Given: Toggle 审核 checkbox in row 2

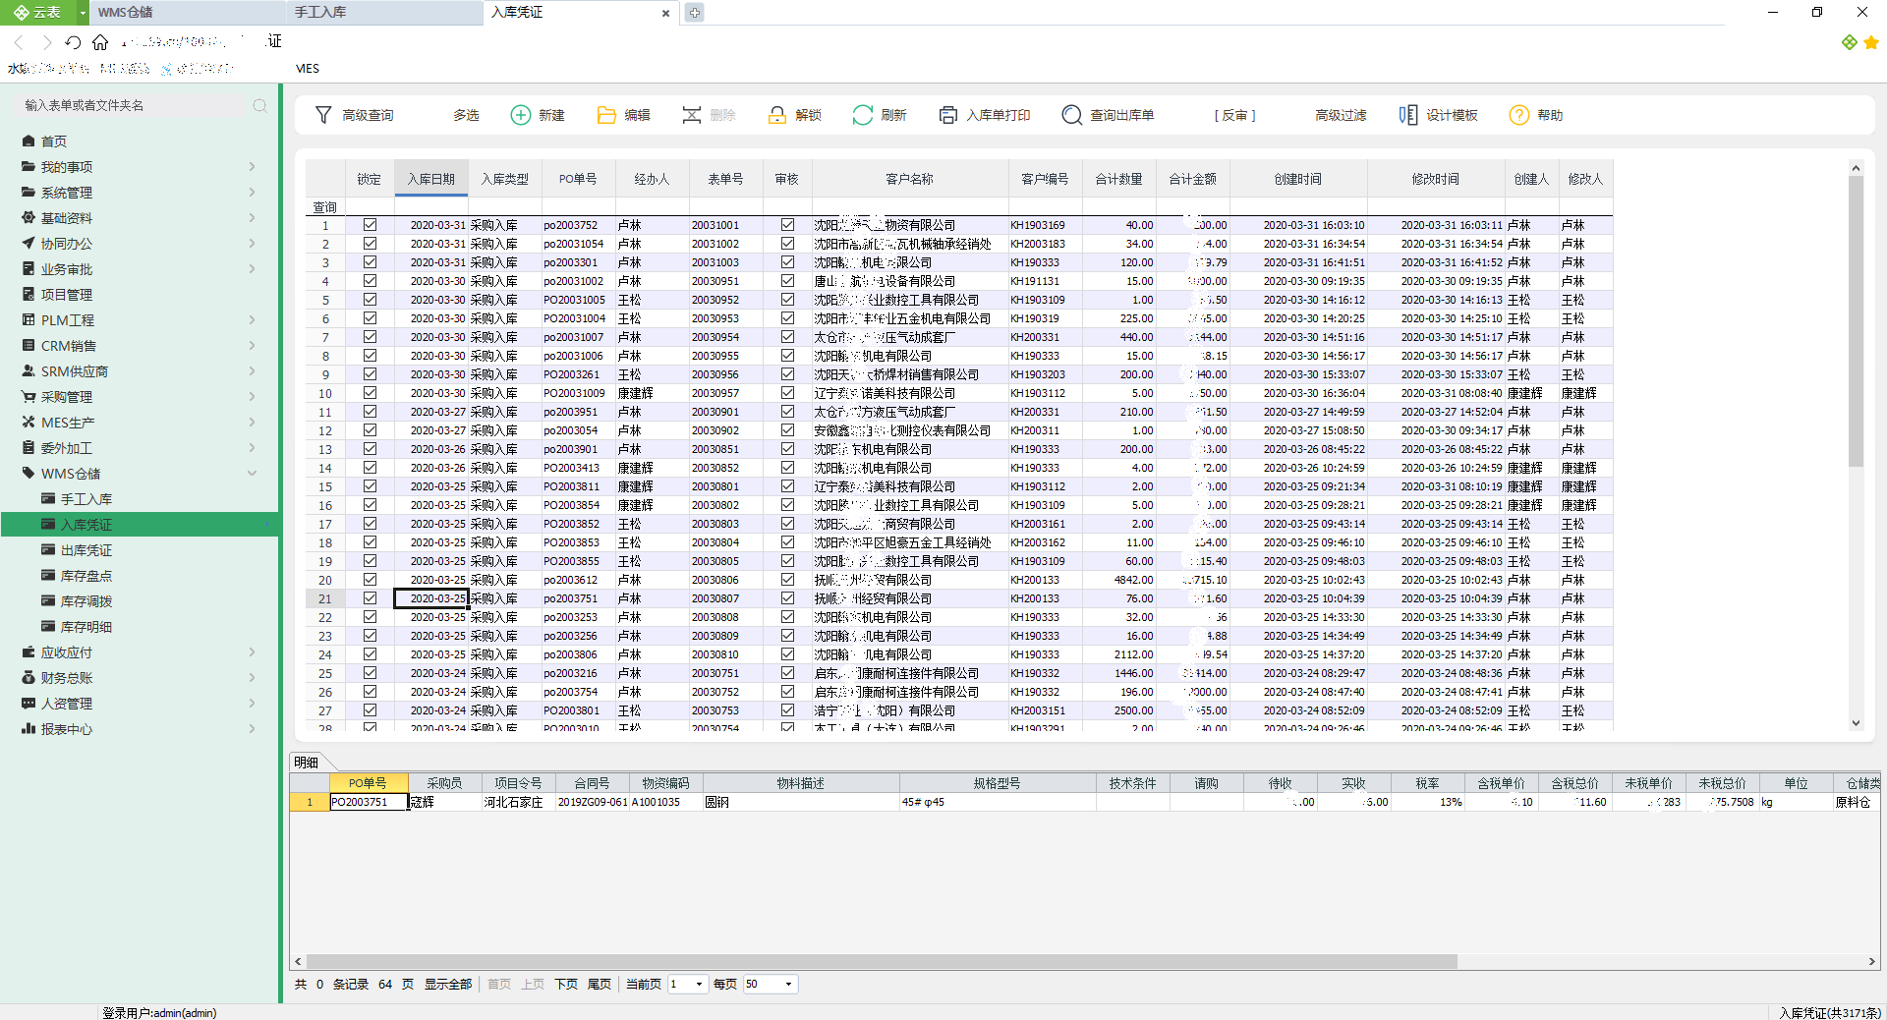Looking at the screenshot, I should [787, 244].
